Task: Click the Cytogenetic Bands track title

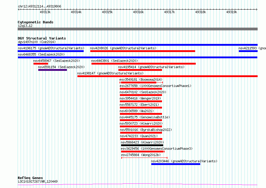Action: coord(36,22)
